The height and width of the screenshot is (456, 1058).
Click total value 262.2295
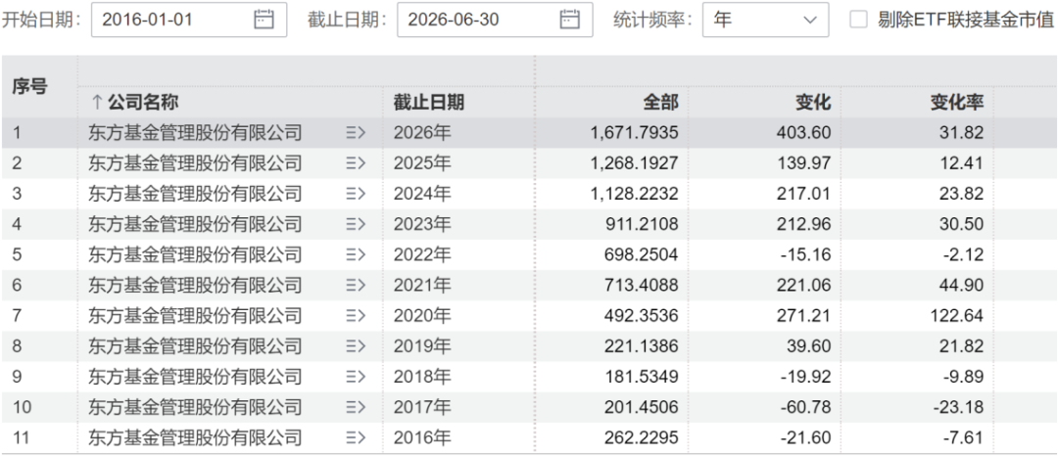tap(642, 437)
